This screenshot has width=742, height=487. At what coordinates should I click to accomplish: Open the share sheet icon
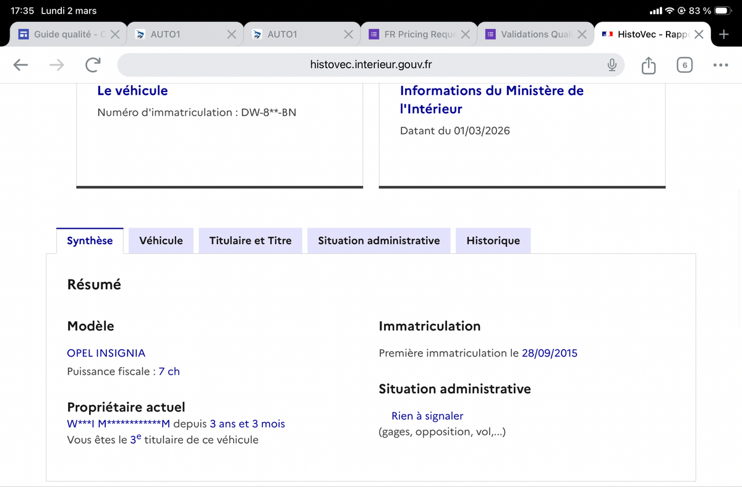(648, 65)
